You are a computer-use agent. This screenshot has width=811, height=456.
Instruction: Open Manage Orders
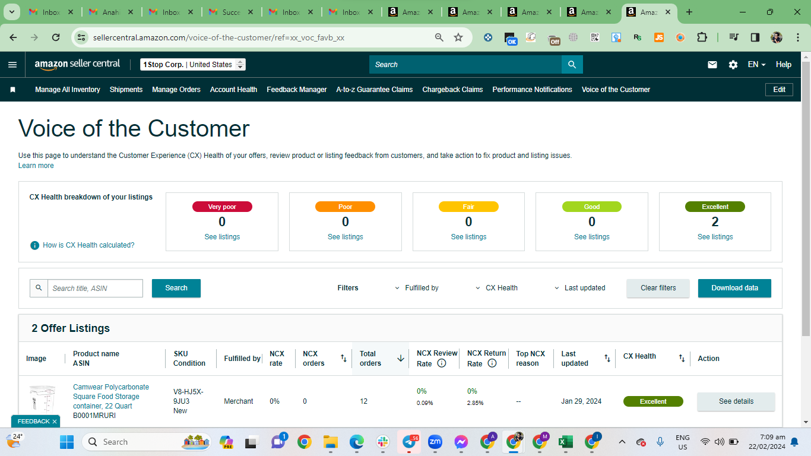pyautogui.click(x=176, y=90)
